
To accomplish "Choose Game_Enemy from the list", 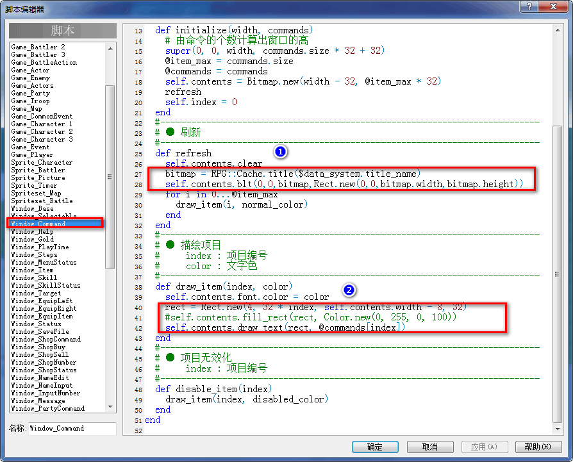I will 30,78.
